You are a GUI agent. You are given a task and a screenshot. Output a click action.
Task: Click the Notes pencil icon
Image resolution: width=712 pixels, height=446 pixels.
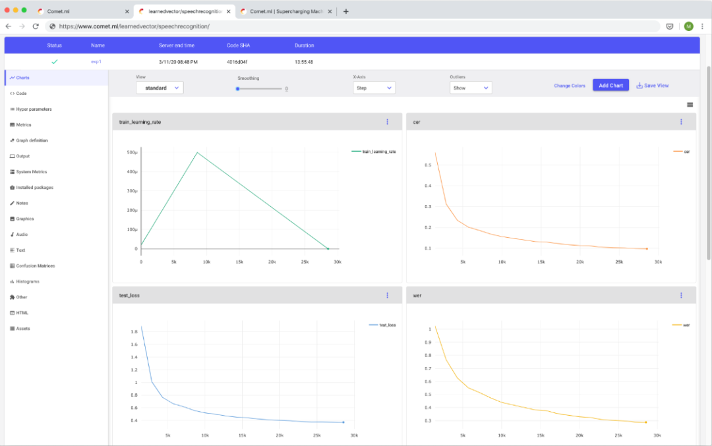[13, 204]
